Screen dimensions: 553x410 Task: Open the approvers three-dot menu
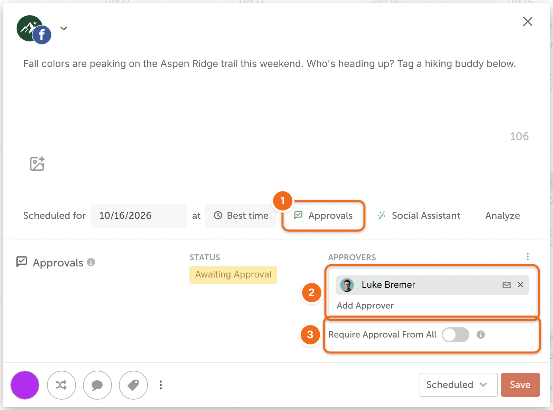click(527, 256)
